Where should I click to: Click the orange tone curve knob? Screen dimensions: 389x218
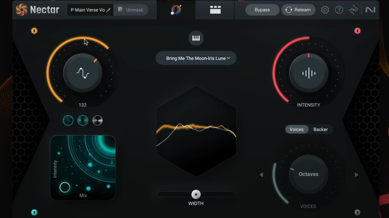click(83, 73)
